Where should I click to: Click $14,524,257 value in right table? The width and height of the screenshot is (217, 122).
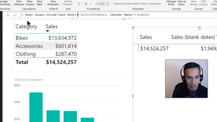click(x=154, y=48)
